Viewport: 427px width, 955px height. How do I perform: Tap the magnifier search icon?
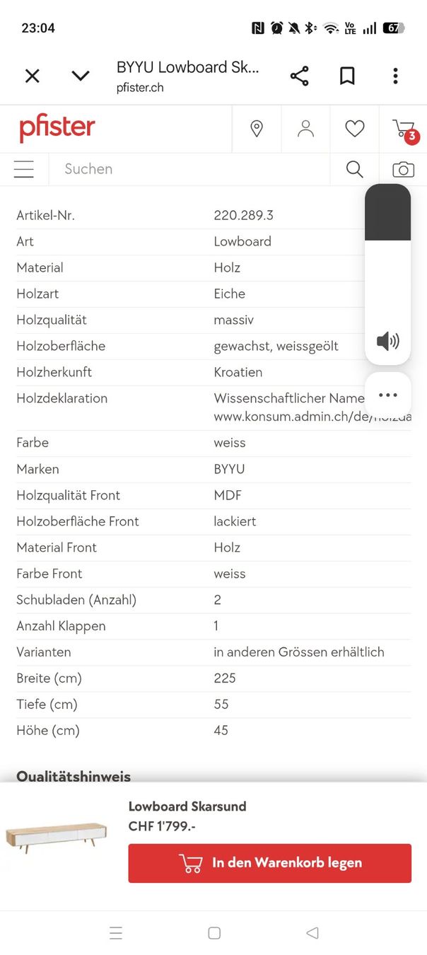pyautogui.click(x=354, y=169)
